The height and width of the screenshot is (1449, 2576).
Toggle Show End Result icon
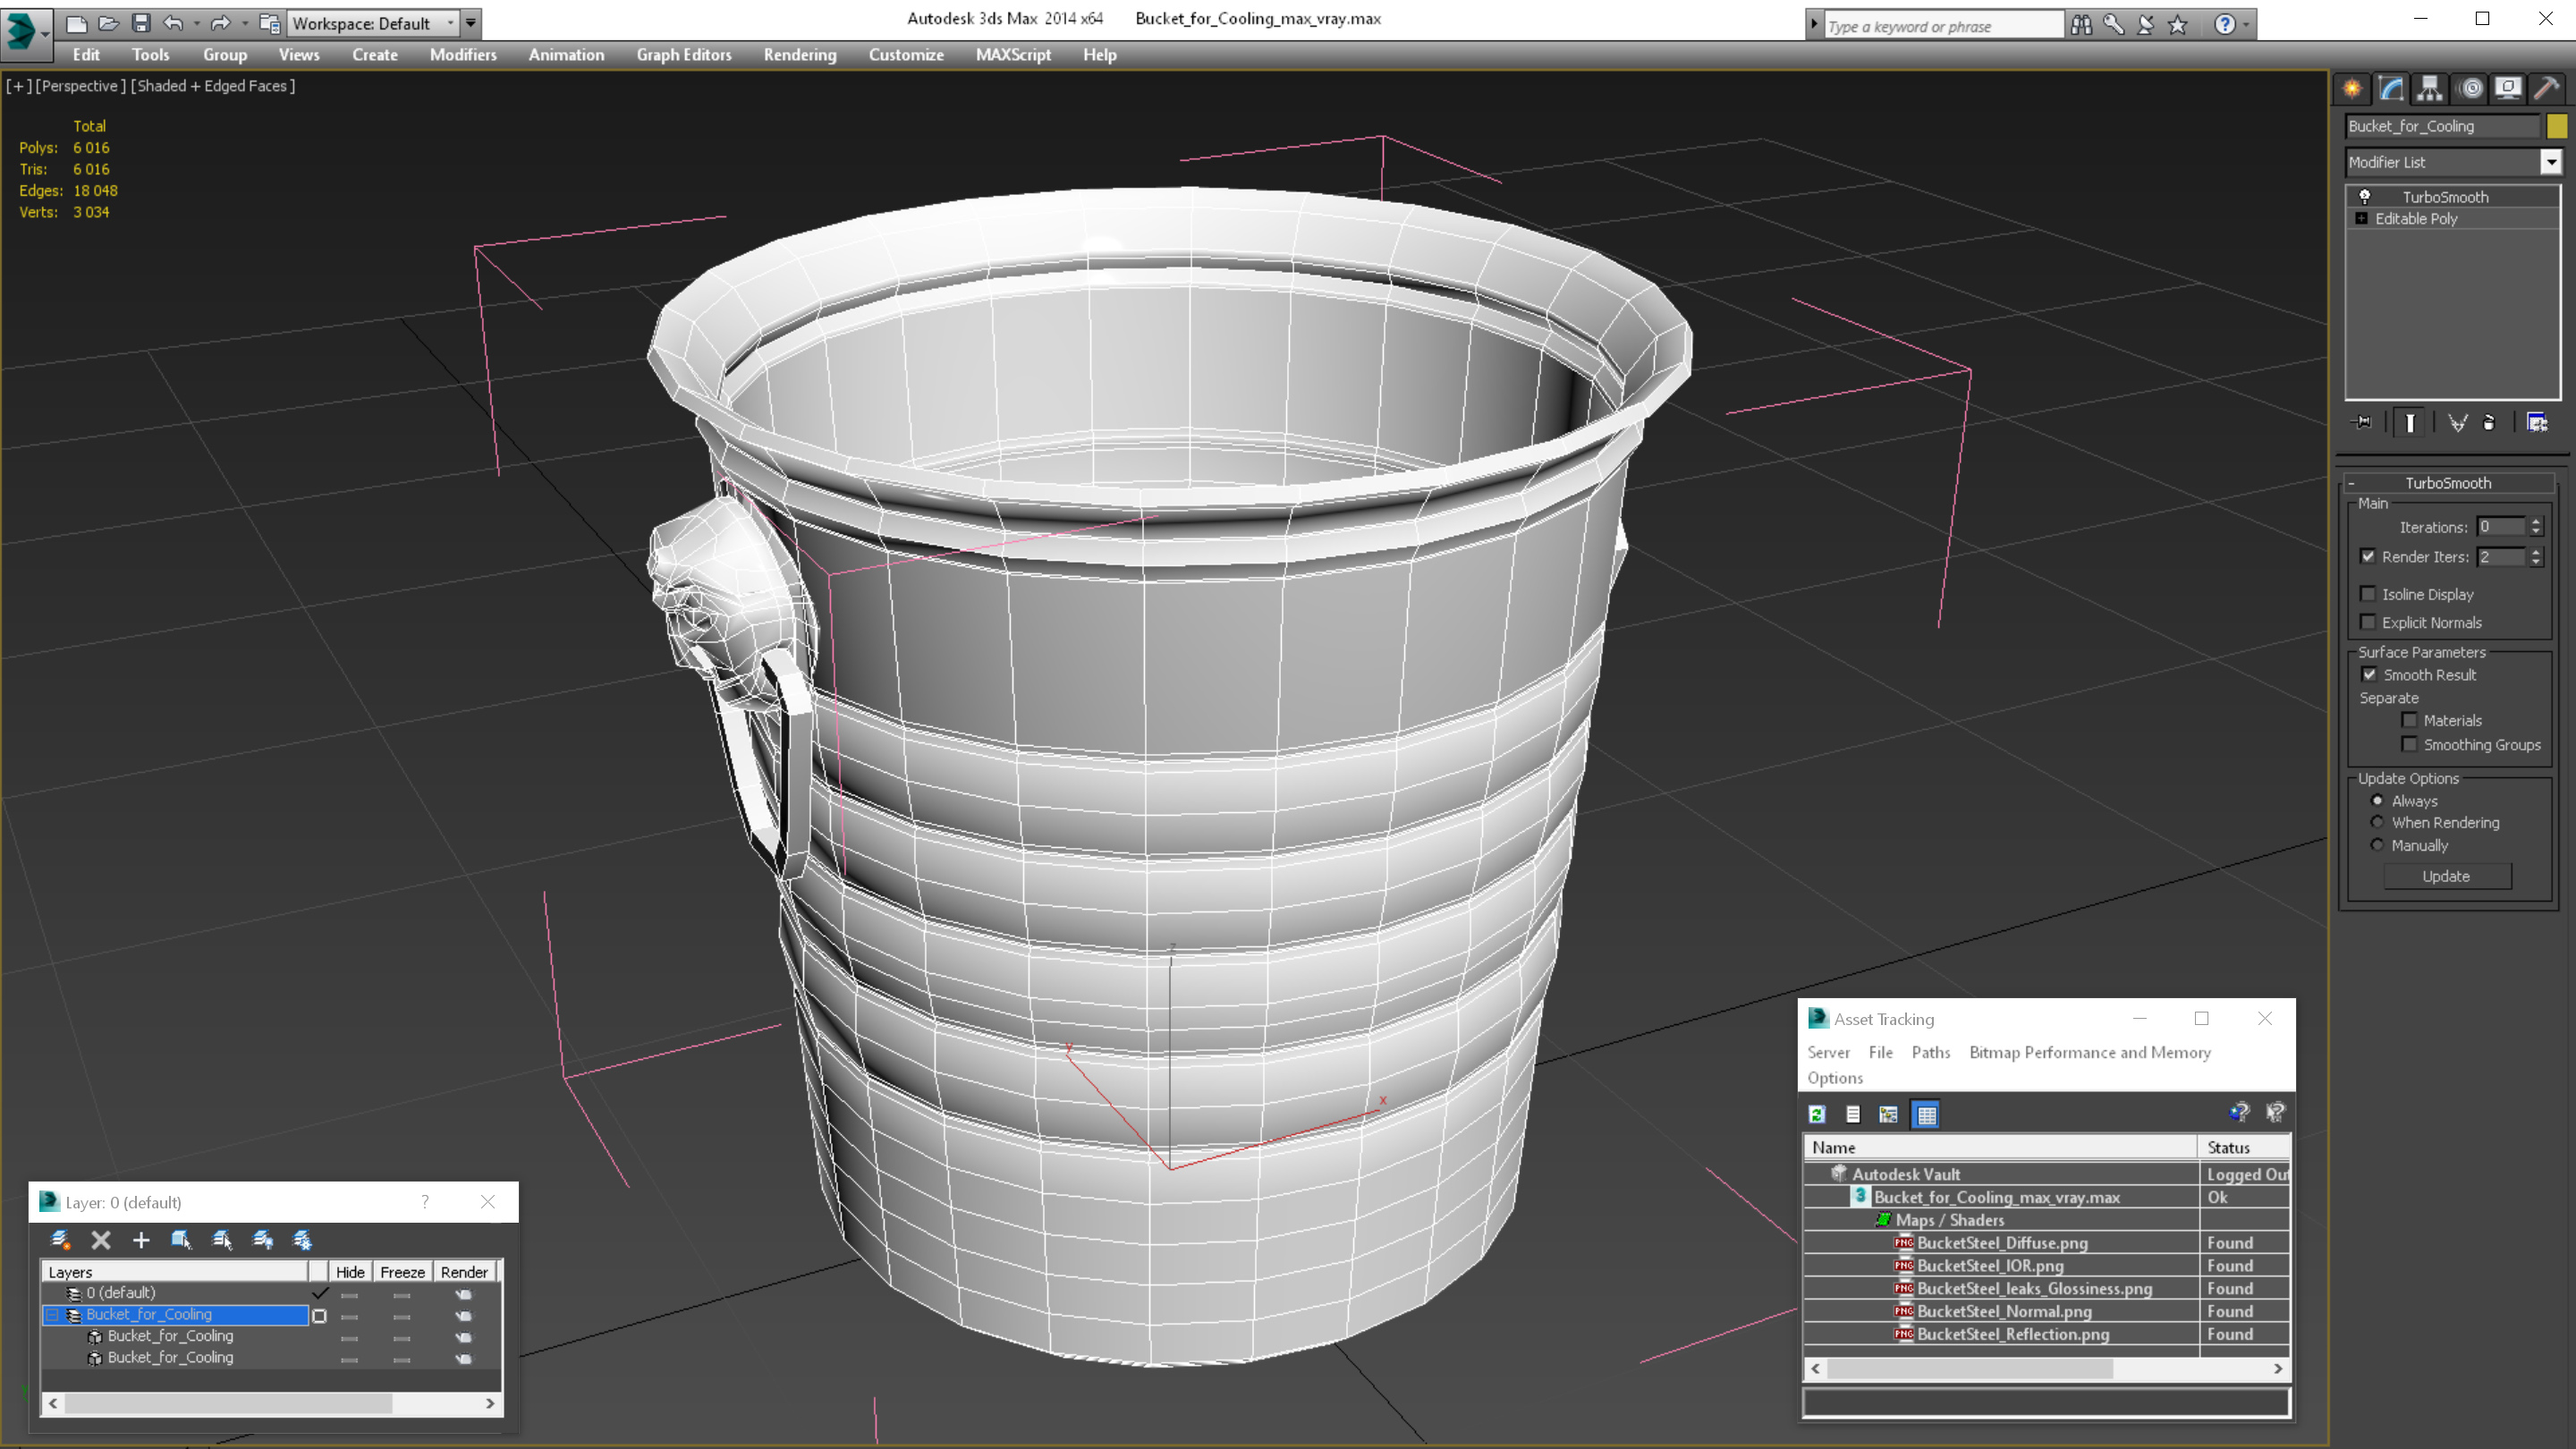pos(2410,422)
